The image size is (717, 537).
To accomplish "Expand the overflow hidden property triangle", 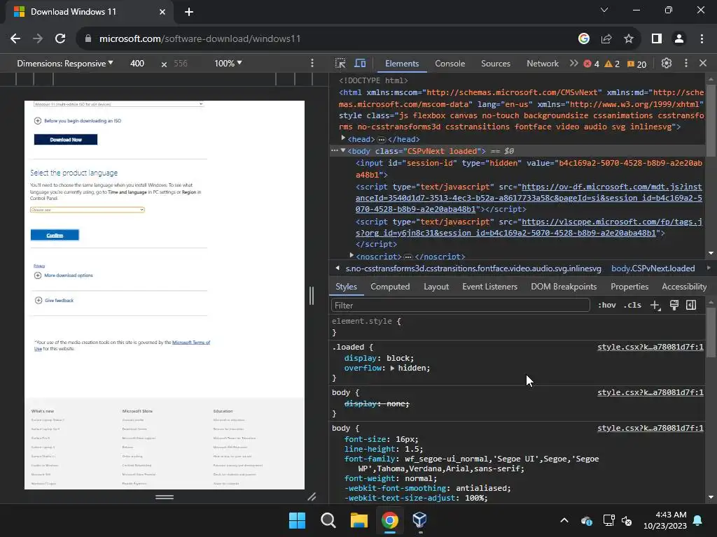I will click(392, 368).
